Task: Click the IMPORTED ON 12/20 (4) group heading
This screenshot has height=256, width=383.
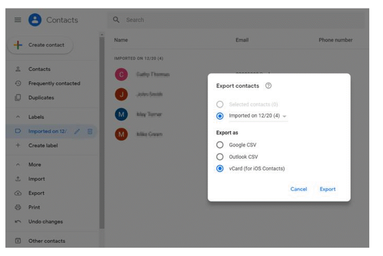Action: click(138, 58)
